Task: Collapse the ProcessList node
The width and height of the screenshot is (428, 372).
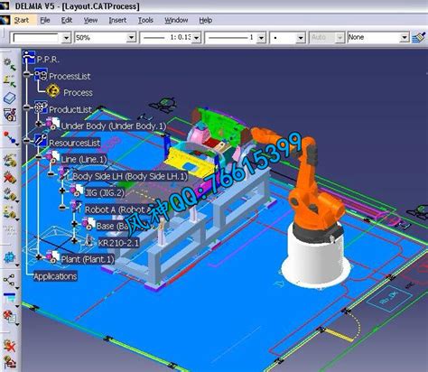Action: (x=27, y=74)
